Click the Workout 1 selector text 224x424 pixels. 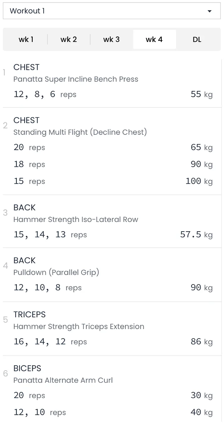click(27, 11)
